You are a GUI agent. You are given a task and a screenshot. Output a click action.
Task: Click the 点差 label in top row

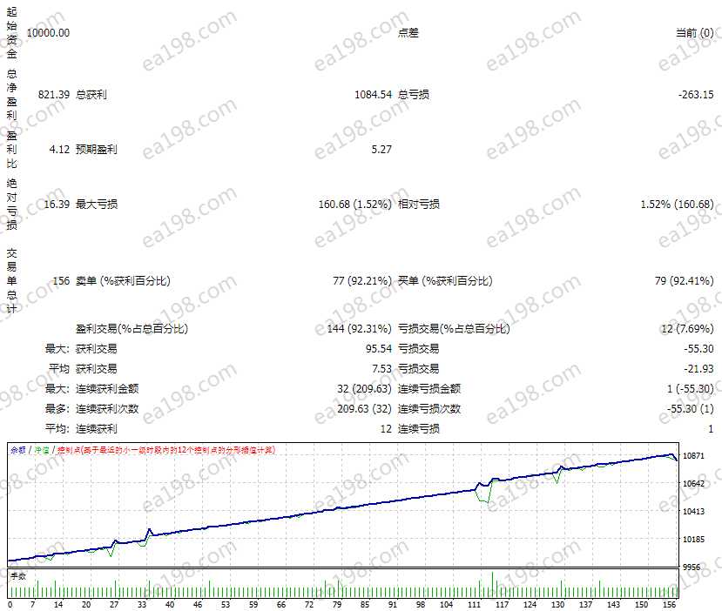point(408,32)
